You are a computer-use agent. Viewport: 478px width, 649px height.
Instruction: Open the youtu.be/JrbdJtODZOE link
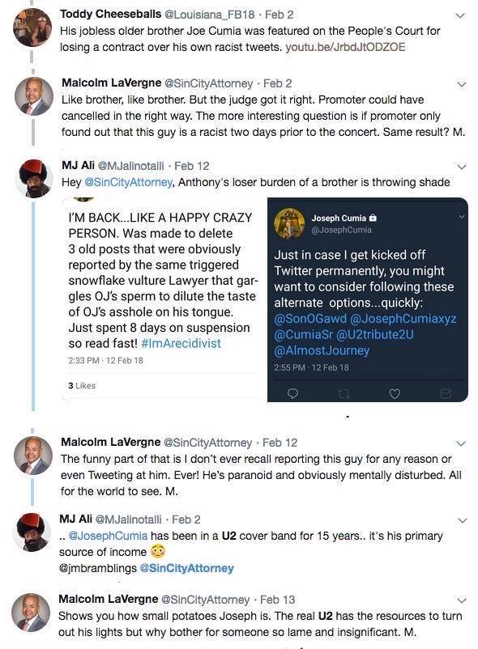(x=345, y=47)
